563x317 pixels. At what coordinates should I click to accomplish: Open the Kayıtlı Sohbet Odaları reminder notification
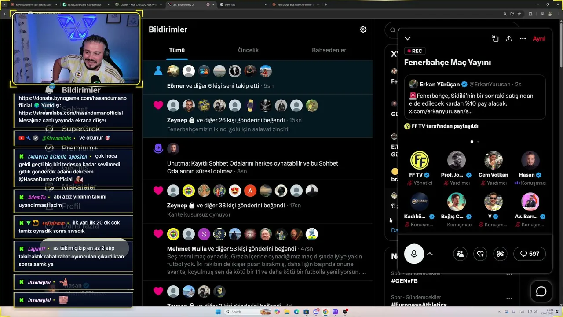click(257, 159)
